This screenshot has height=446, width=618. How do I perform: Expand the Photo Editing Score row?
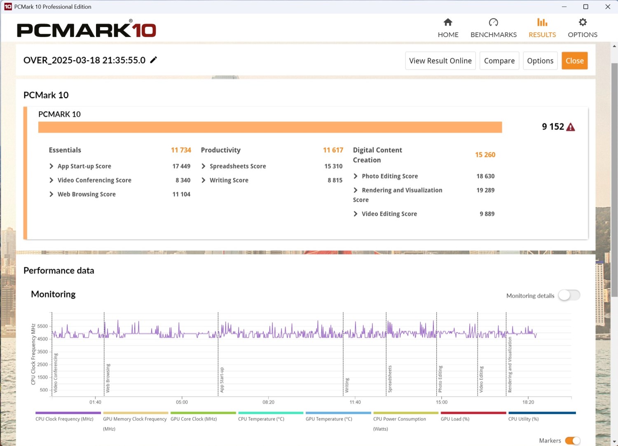click(356, 176)
